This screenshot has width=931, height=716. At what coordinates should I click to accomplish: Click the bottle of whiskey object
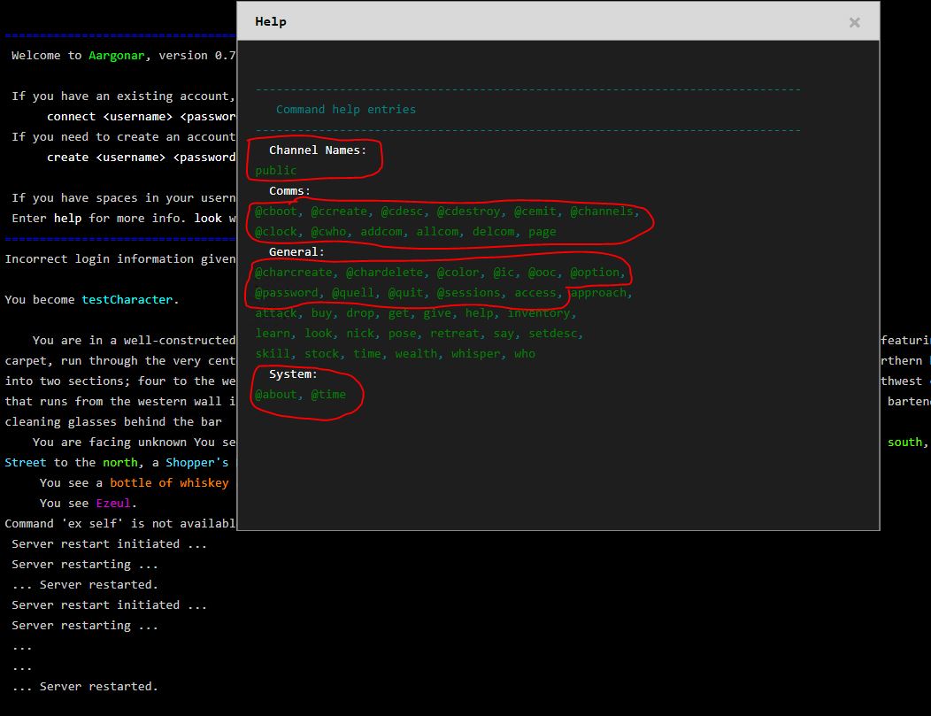pos(169,482)
